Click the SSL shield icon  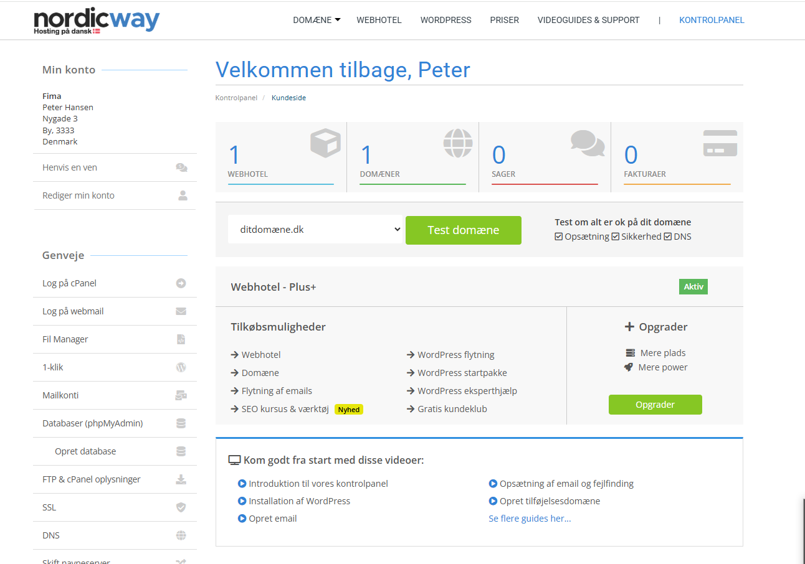pos(181,507)
